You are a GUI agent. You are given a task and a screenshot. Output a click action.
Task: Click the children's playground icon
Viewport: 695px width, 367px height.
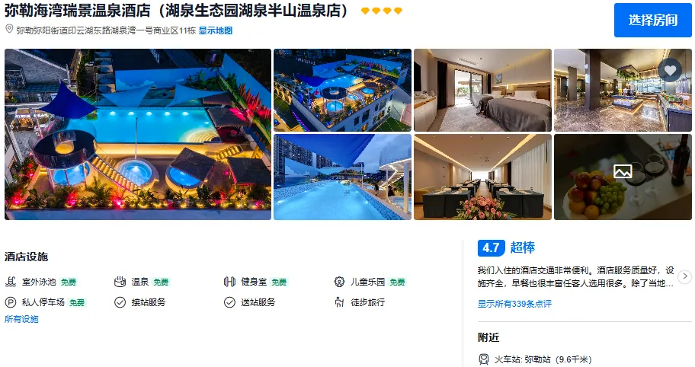[339, 282]
